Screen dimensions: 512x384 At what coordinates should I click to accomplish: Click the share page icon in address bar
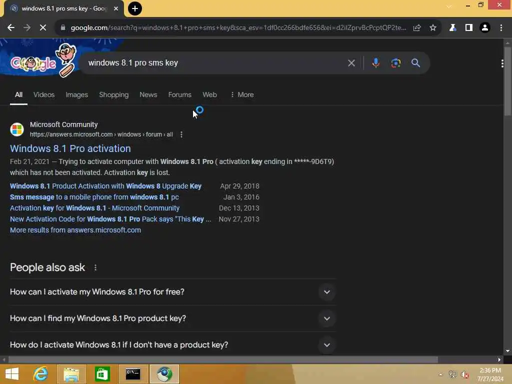pos(417,28)
